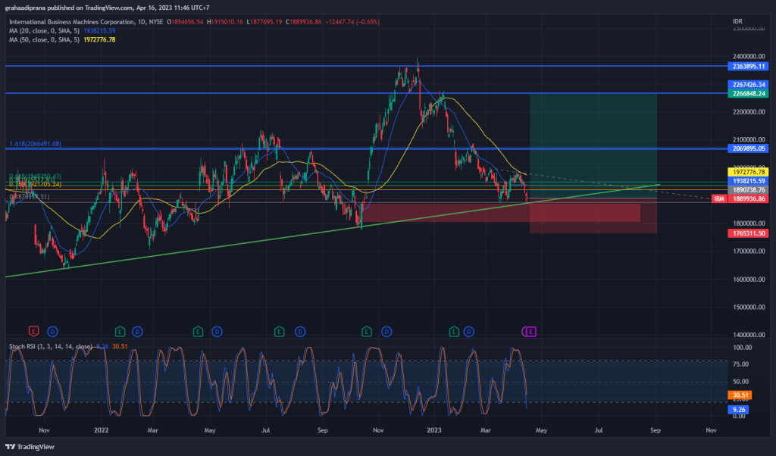Click the TradingView logo at bottom left
Image resolution: width=776 pixels, height=456 pixels.
[30, 447]
